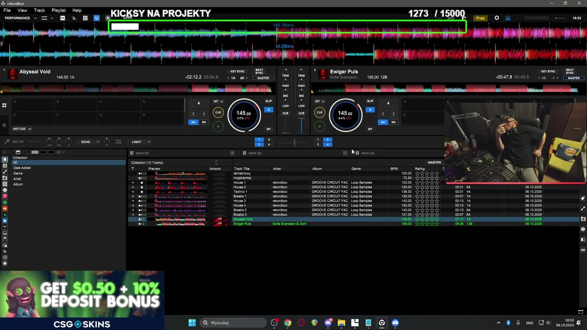This screenshot has width=587, height=330.
Task: Open the Spotify icon in the sidebar
Action: click(x=5, y=202)
